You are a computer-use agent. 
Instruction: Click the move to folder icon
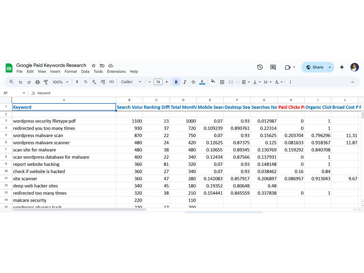[x=102, y=66]
